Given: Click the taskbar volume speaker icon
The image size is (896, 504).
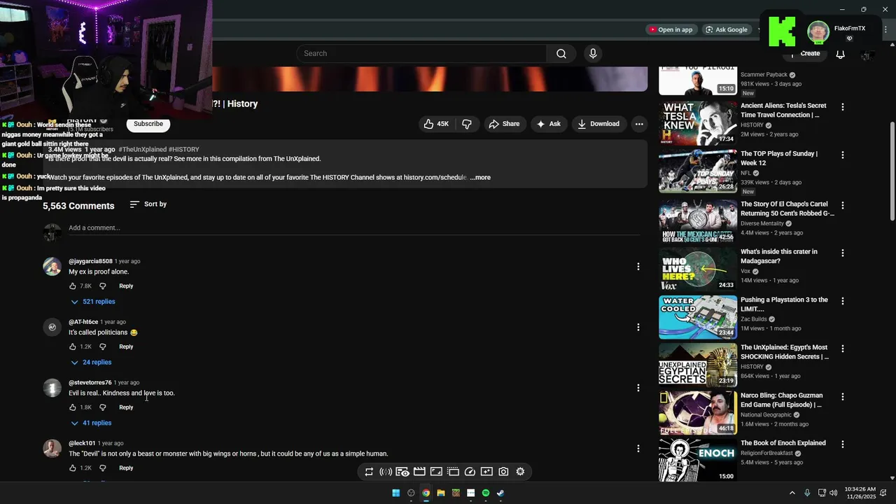Looking at the screenshot, I should [834, 493].
